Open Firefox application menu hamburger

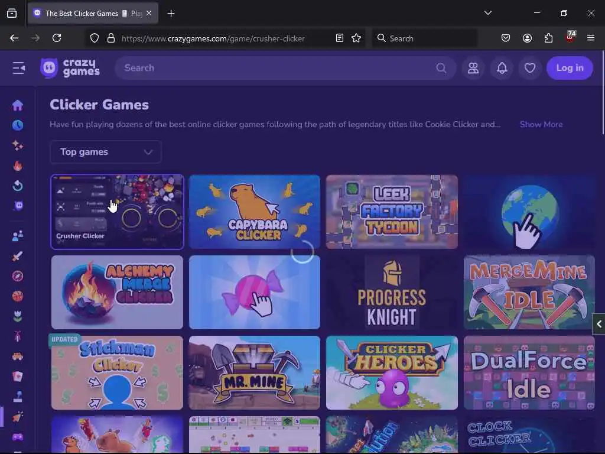click(x=591, y=38)
